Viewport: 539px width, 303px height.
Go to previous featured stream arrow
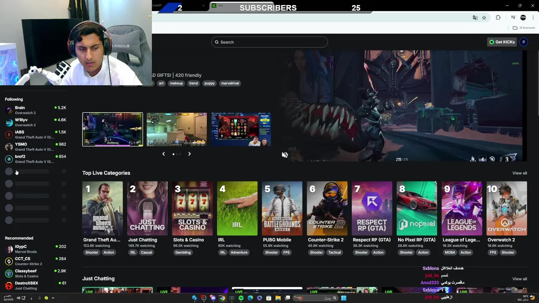click(163, 154)
